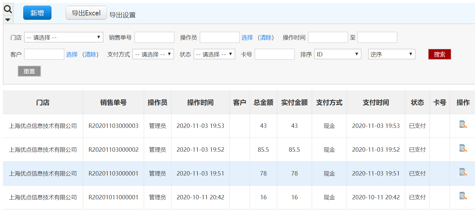
Task: View details icon for order R20201103000001
Action: [x=463, y=172]
